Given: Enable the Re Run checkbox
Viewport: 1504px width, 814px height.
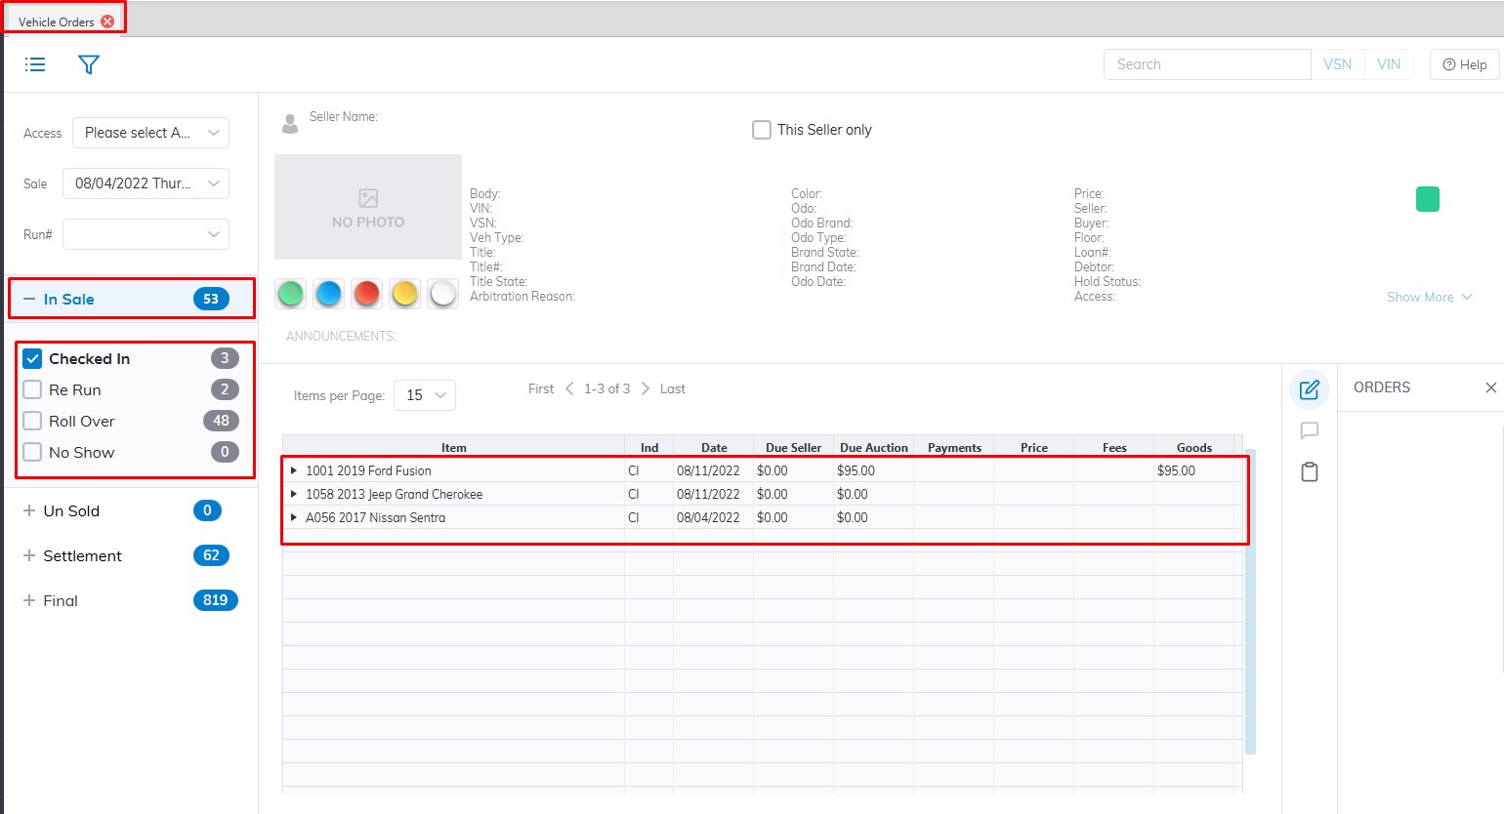Looking at the screenshot, I should 33,389.
